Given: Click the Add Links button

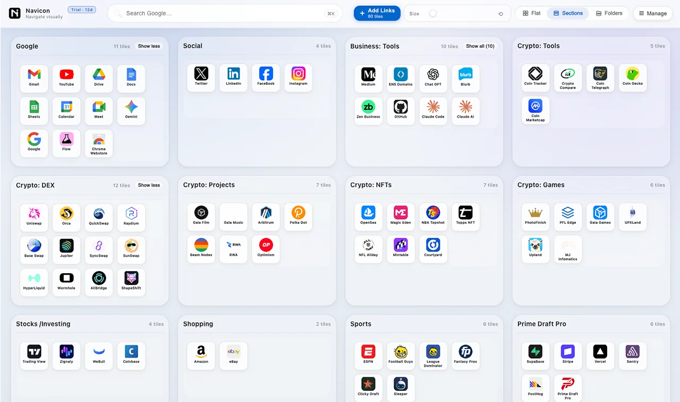Looking at the screenshot, I should (377, 13).
